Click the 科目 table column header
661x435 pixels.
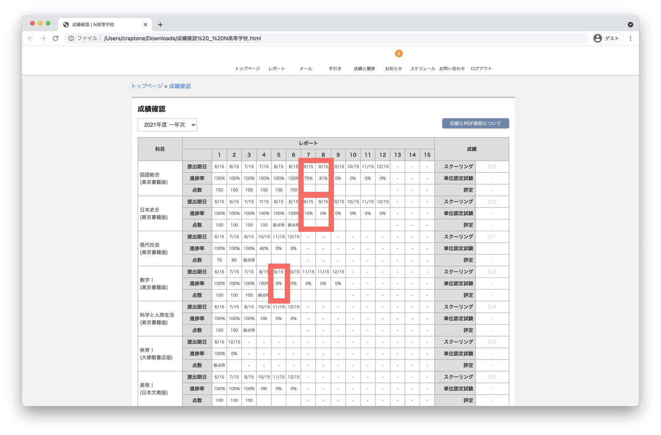(160, 149)
